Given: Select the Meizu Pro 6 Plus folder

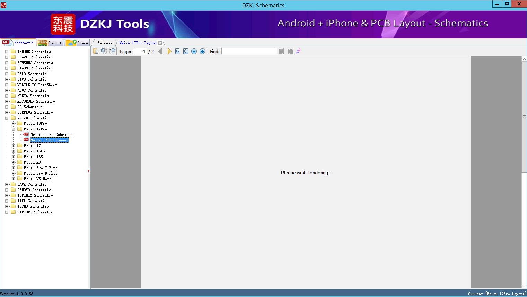Looking at the screenshot, I should point(41,173).
